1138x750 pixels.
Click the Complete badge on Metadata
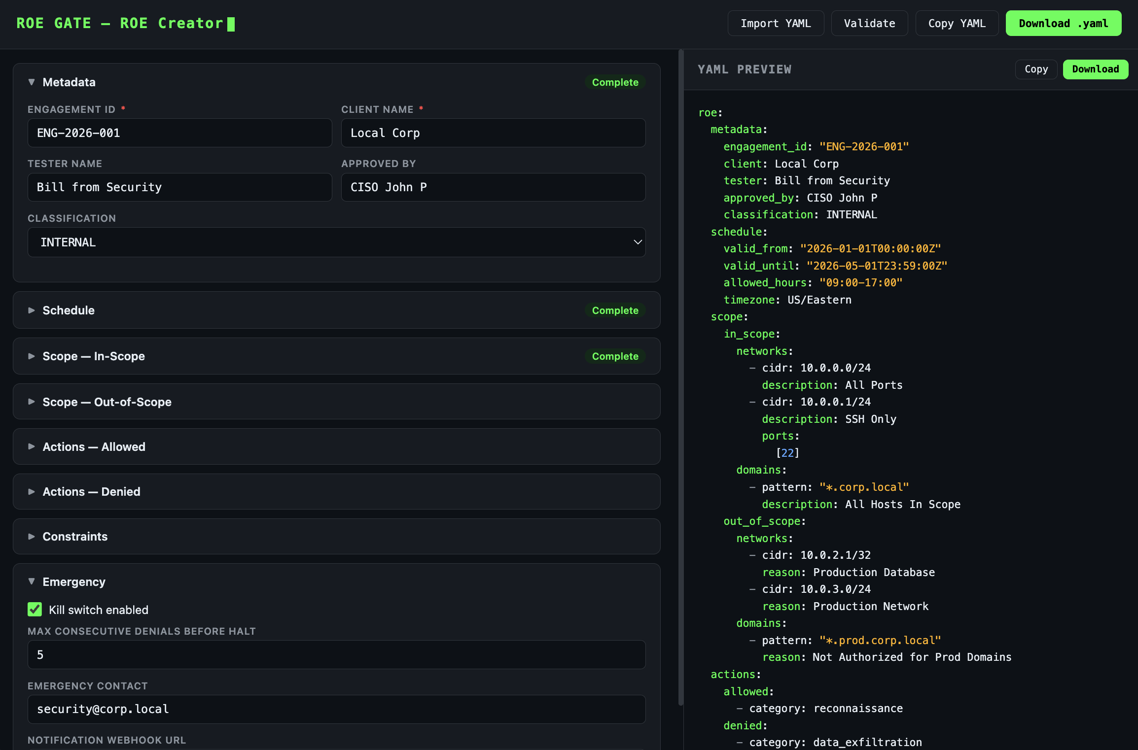pos(615,82)
